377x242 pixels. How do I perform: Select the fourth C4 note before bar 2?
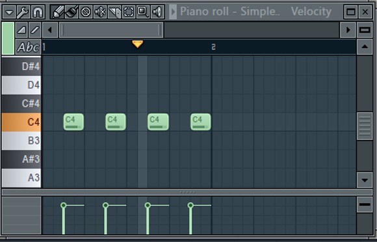(201, 122)
